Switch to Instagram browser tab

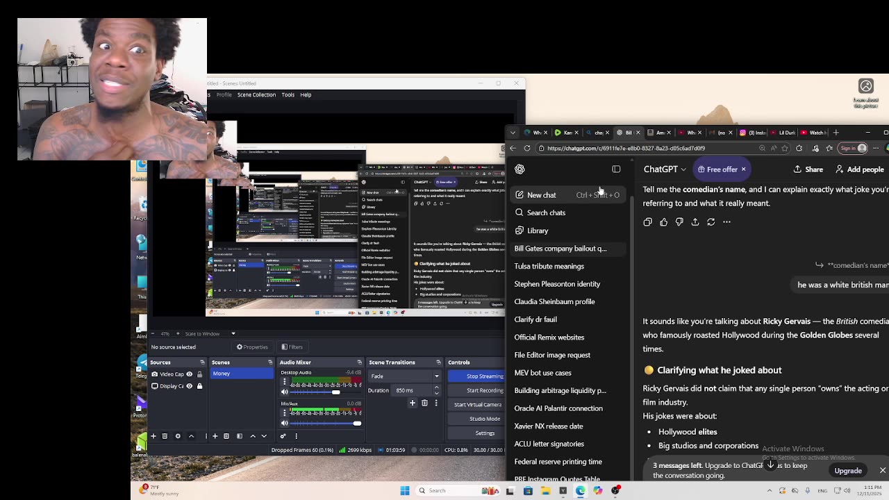tap(753, 133)
